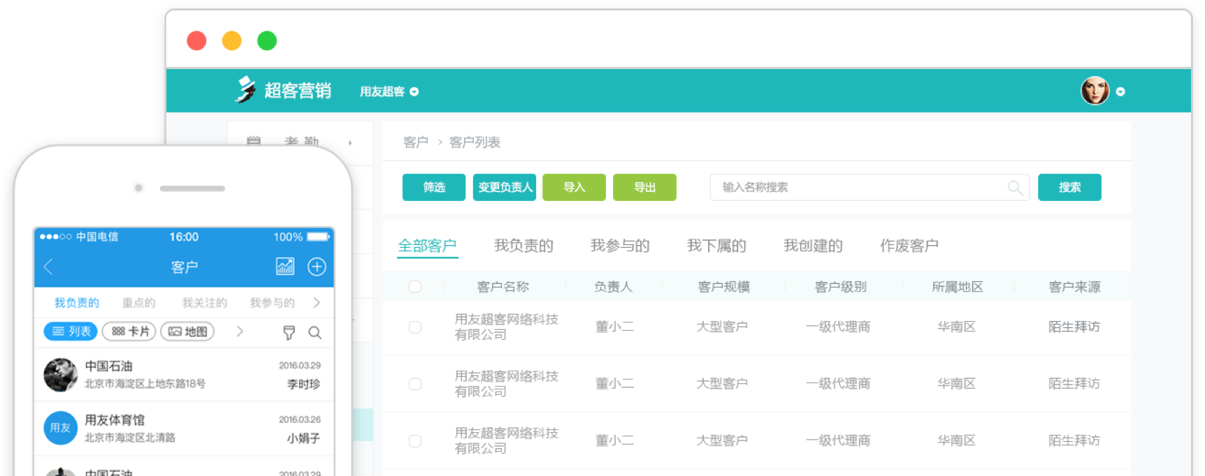This screenshot has height=476, width=1205.
Task: Tap the add customer plus icon
Action: 317,267
